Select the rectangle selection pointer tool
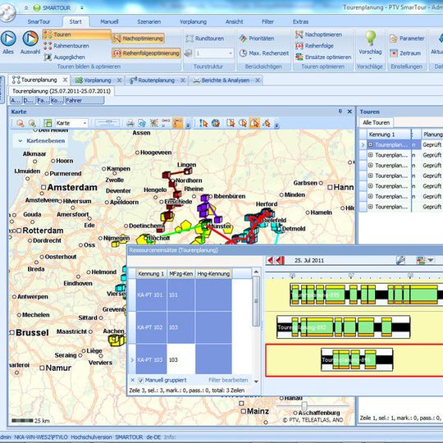Viewport: 443px width, 443px height. pos(231,123)
